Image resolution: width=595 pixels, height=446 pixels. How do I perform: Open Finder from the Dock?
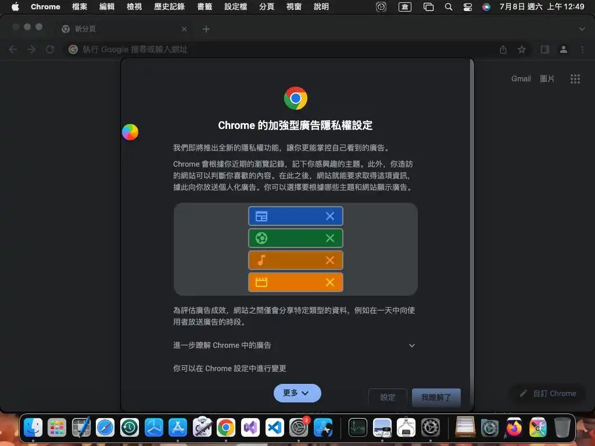33,427
